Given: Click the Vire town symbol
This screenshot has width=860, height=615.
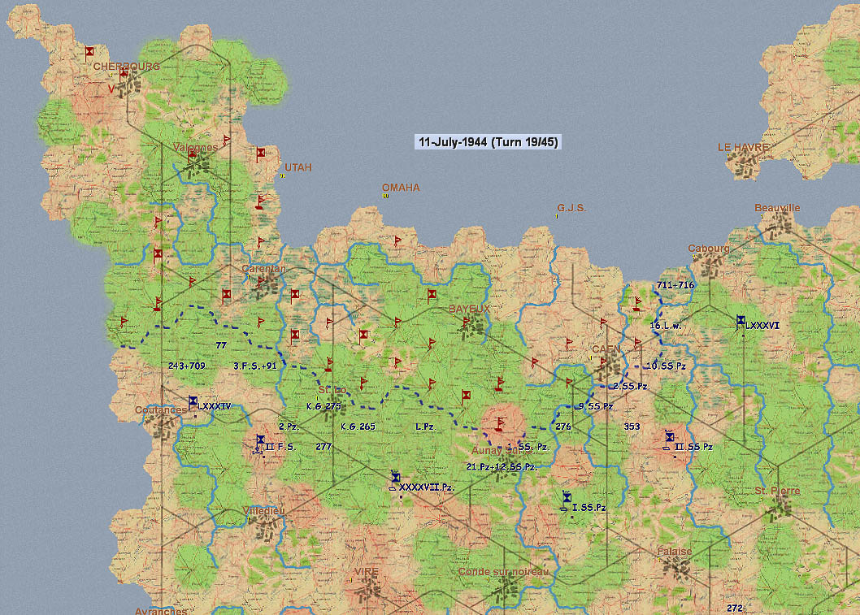Looking at the screenshot, I should click(x=367, y=590).
